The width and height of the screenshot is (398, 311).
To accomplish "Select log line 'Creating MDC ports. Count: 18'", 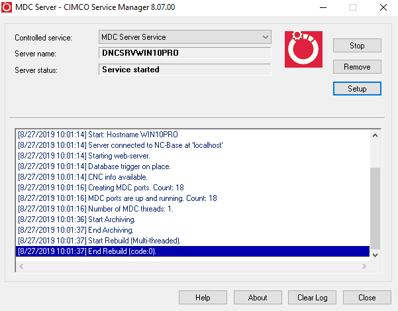I will coord(193,188).
